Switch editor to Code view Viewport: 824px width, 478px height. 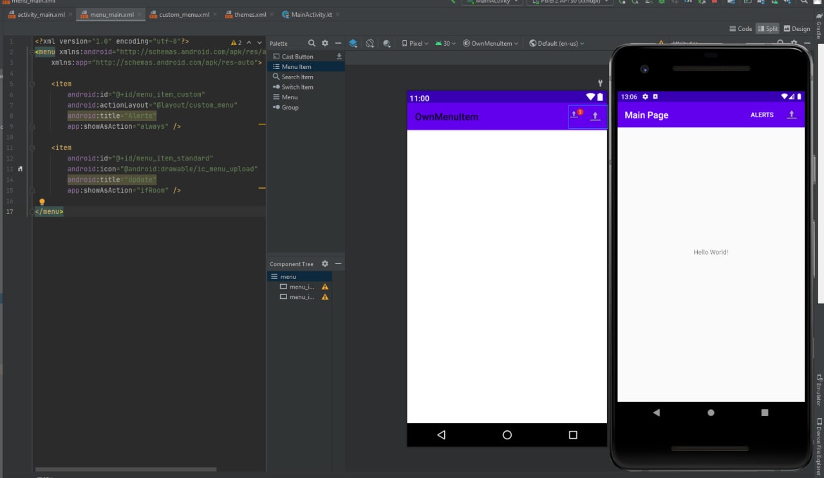click(x=740, y=28)
